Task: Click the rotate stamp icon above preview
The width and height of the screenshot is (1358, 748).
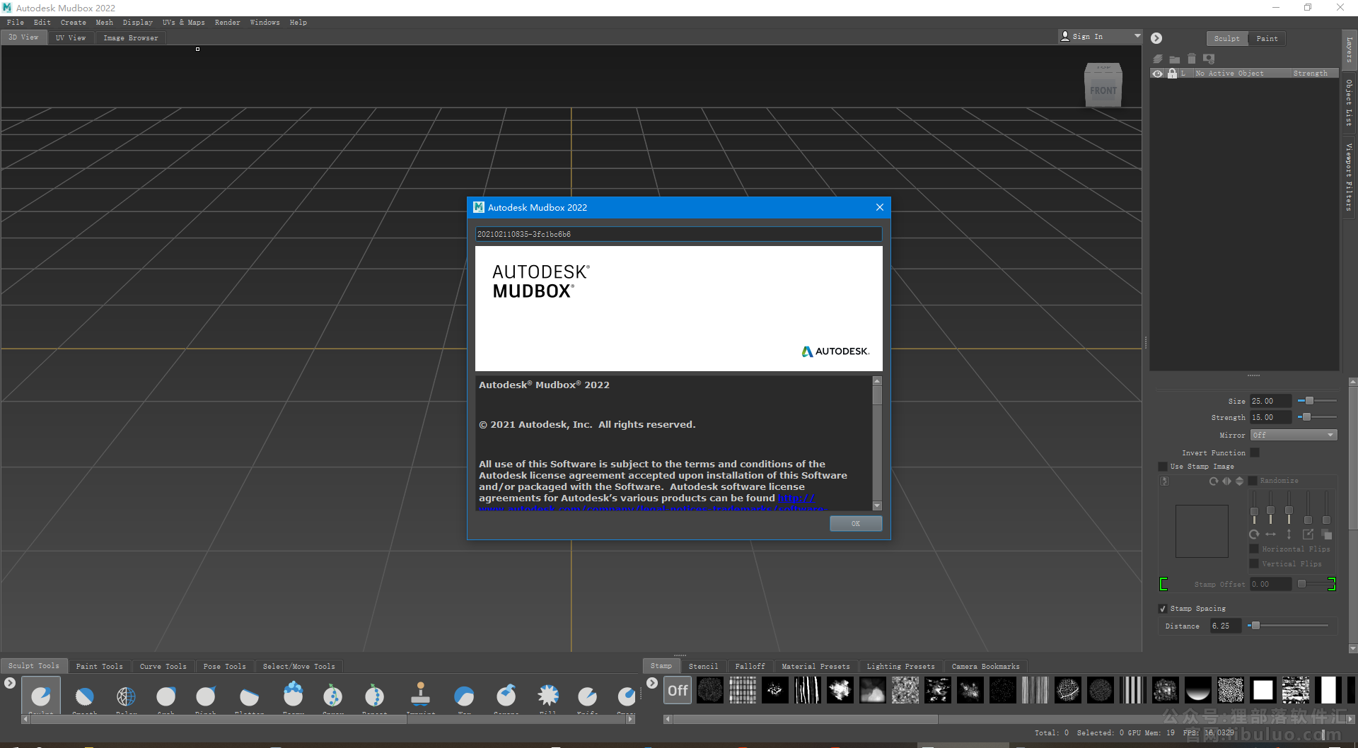Action: tap(1214, 481)
